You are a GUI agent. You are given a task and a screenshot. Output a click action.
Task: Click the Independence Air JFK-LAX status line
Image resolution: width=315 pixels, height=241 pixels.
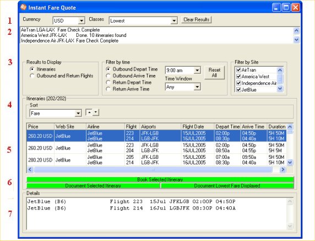pos(70,41)
